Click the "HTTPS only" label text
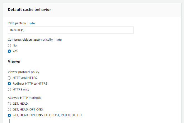The width and height of the screenshot is (184, 123). point(21,89)
